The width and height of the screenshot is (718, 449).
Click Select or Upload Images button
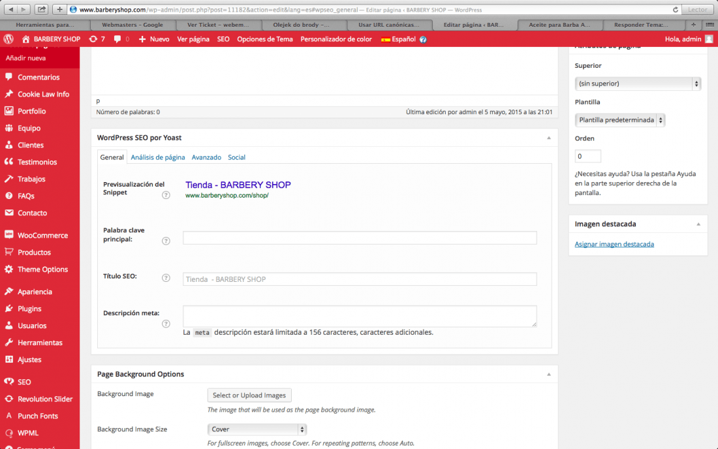249,395
